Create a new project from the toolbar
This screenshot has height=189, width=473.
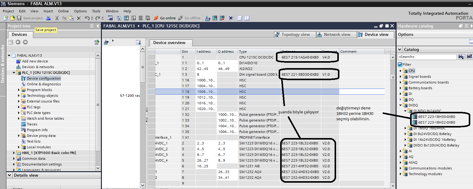coord(5,18)
